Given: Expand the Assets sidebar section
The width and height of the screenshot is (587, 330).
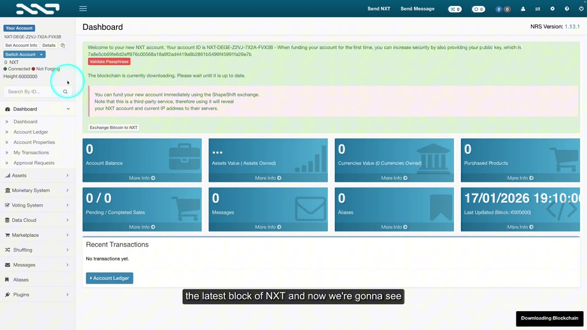Looking at the screenshot, I should click(x=38, y=176).
